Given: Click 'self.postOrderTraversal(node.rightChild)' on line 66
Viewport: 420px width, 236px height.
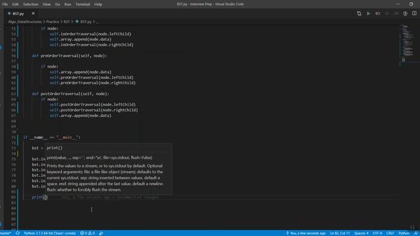Looking at the screenshot, I should [94, 110].
